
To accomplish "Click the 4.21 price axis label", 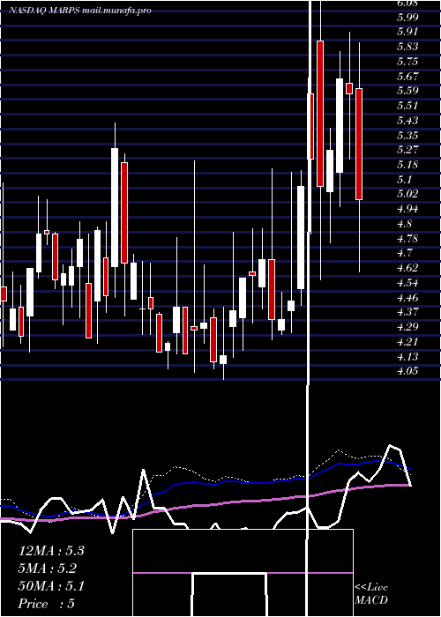I will (x=407, y=342).
